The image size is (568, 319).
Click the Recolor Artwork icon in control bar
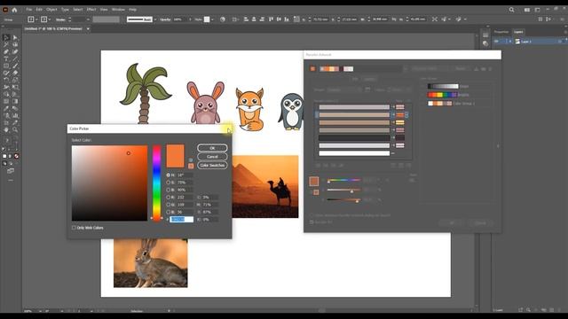click(x=223, y=19)
